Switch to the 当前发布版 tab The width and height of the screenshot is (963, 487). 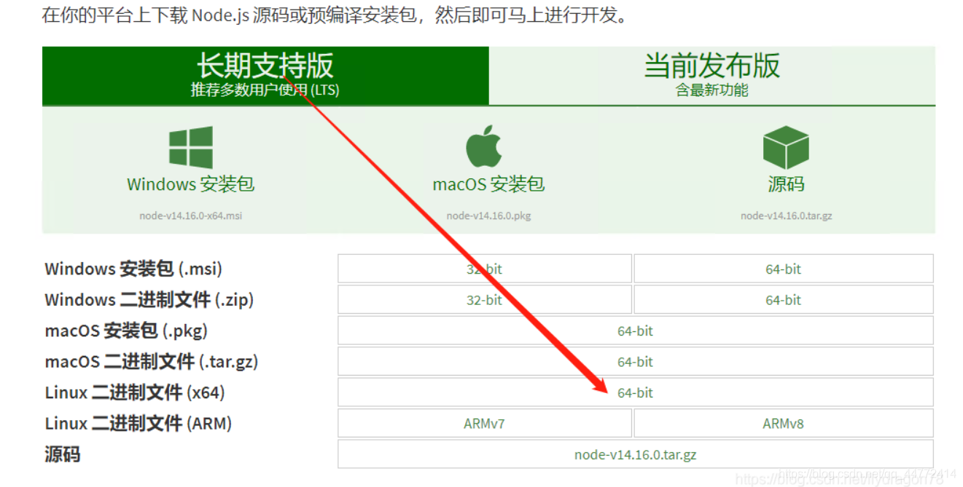coord(712,76)
